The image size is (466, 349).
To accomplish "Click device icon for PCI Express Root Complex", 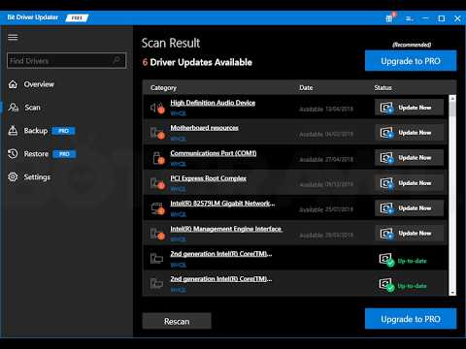I will [157, 183].
